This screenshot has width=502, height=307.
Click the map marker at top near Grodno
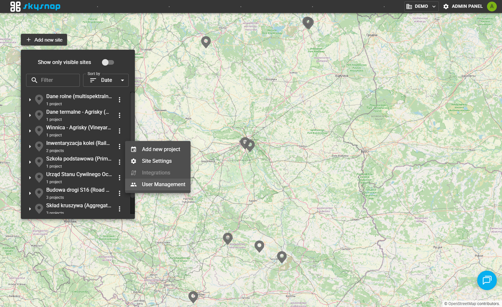308,23
